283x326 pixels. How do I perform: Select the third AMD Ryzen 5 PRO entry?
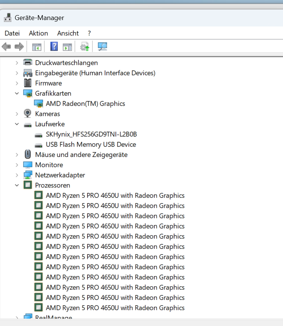click(x=115, y=216)
